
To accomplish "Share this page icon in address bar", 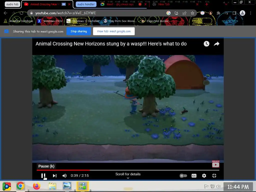I will (x=184, y=13).
